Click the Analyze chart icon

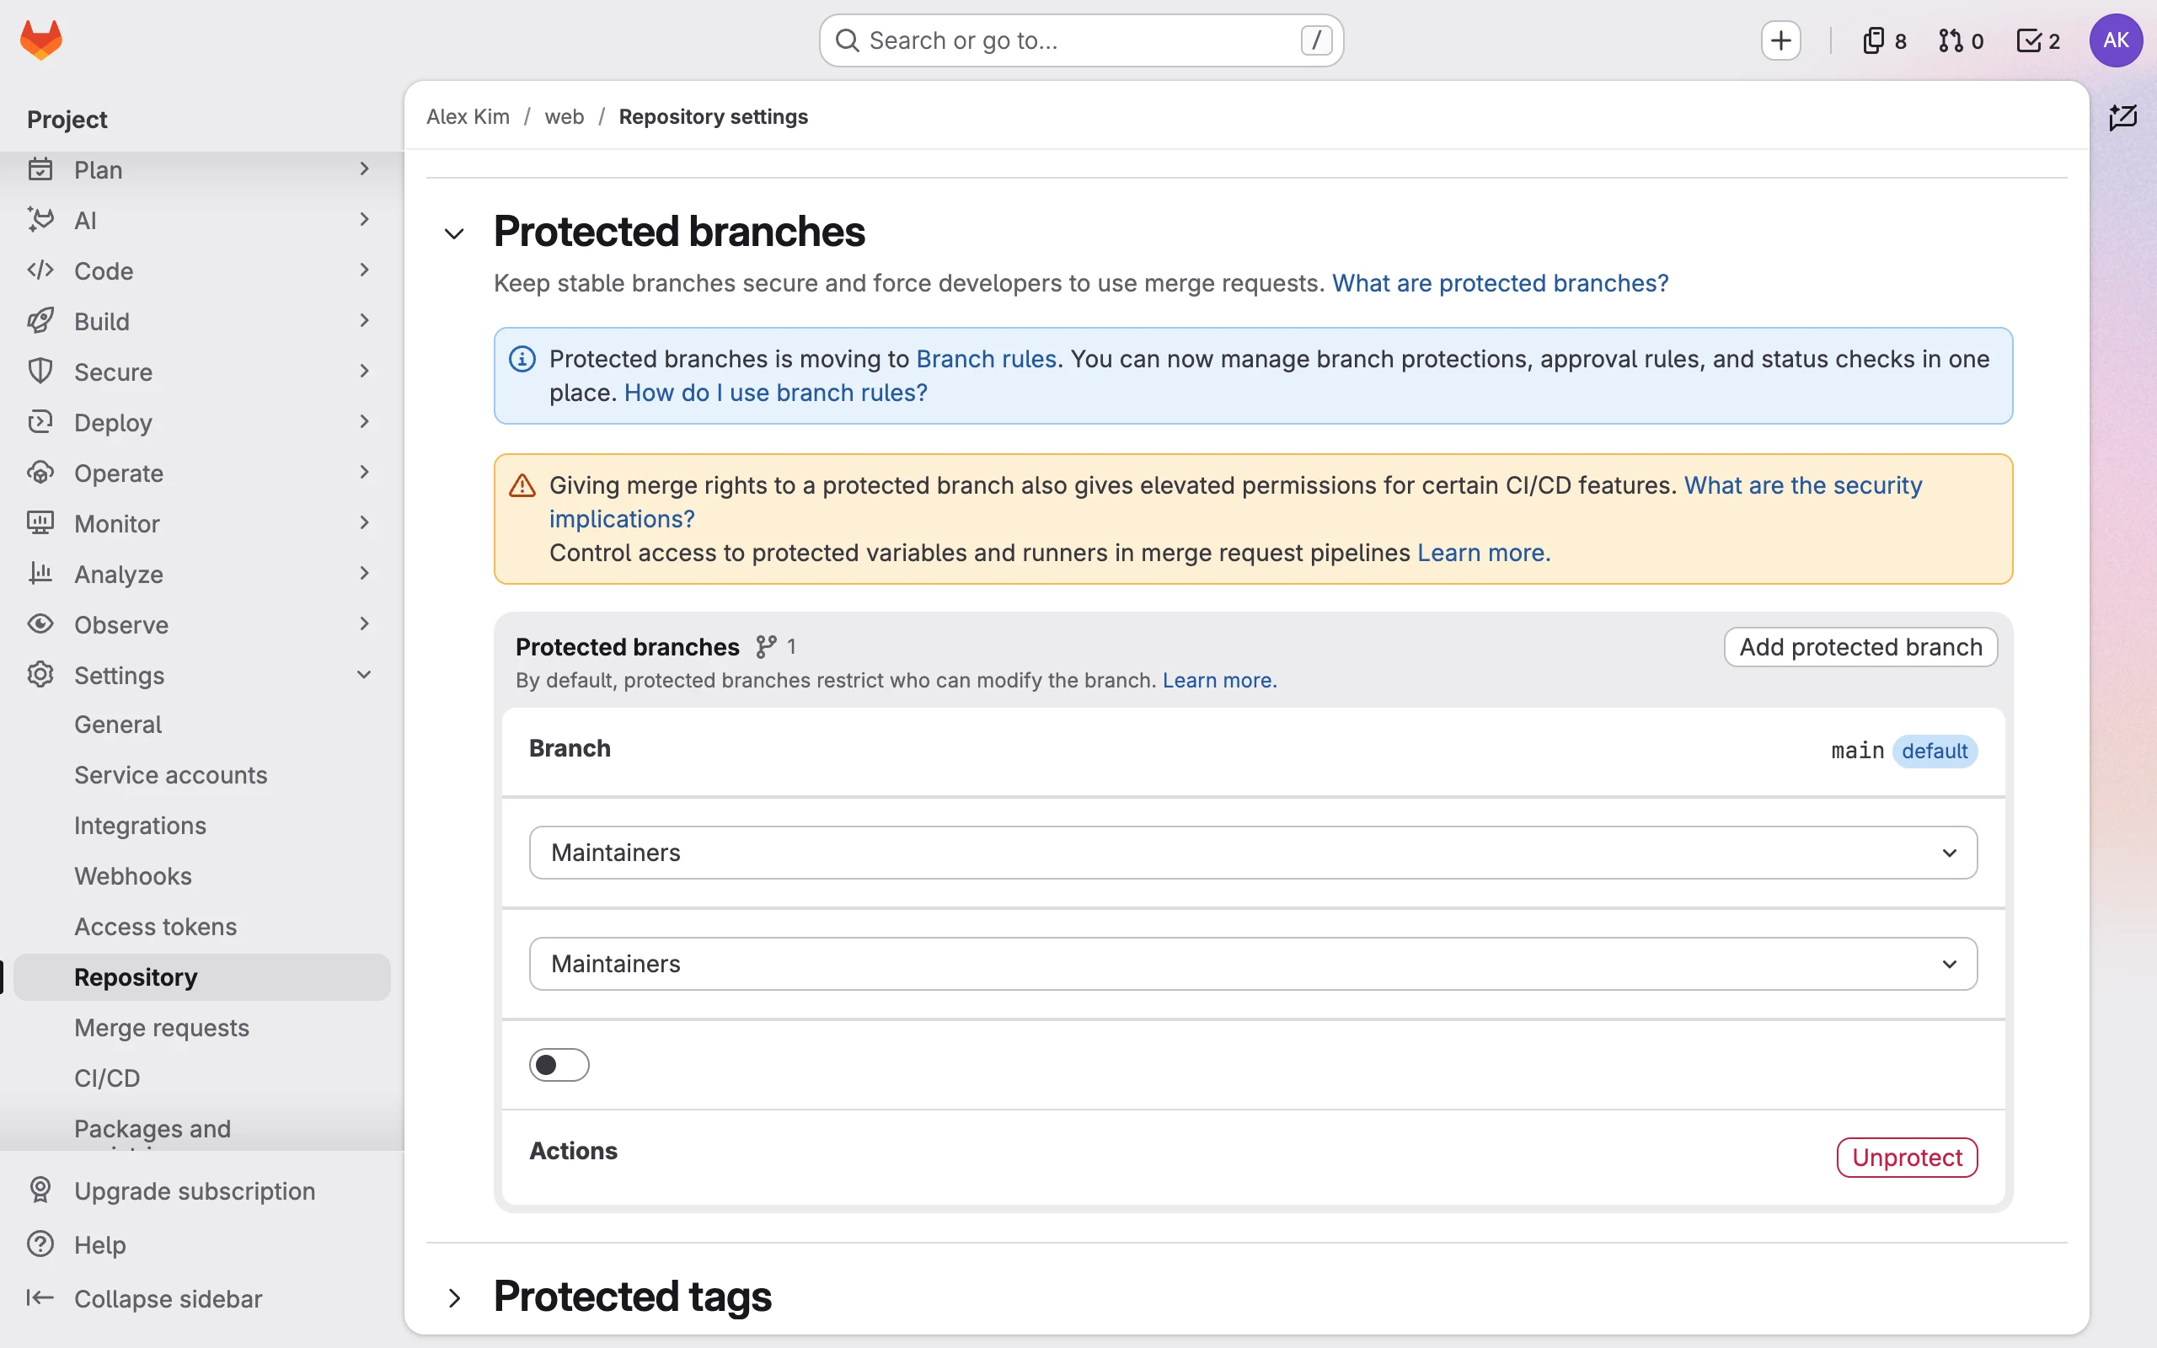40,573
